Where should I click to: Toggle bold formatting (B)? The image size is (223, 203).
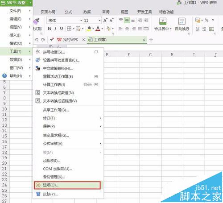click(x=50, y=29)
